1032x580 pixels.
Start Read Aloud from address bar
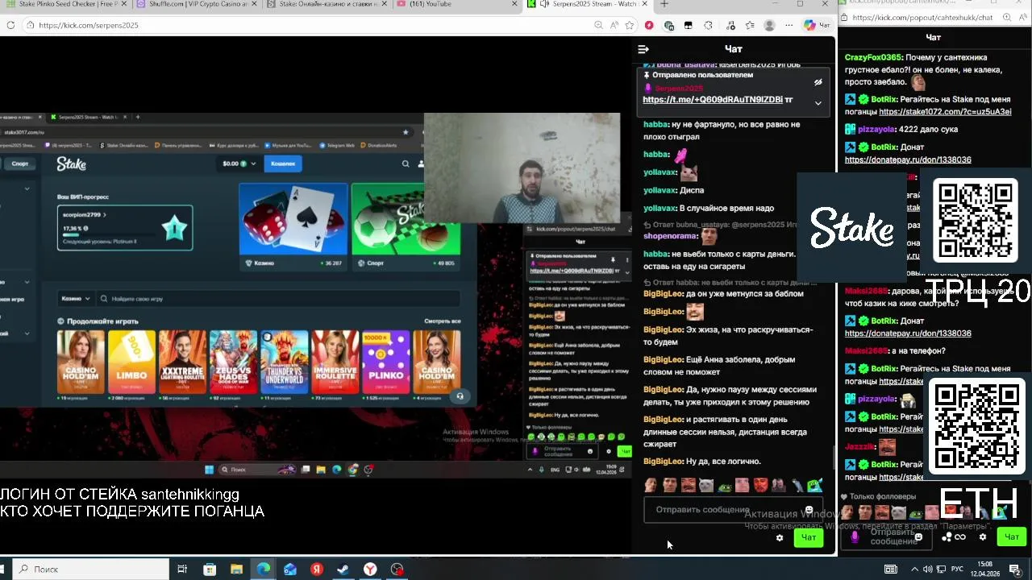click(614, 25)
